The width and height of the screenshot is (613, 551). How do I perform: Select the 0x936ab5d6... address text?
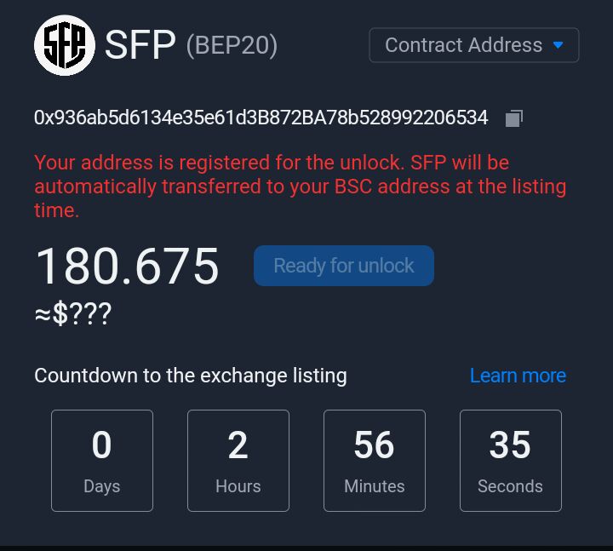(x=261, y=118)
